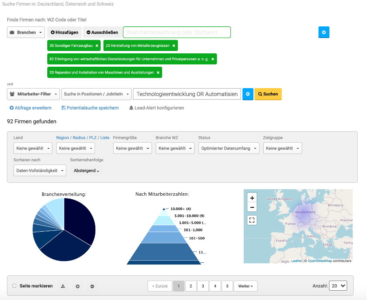Open the Potentialsuche speichern link
Viewport: 367px width, 300px height.
point(90,108)
